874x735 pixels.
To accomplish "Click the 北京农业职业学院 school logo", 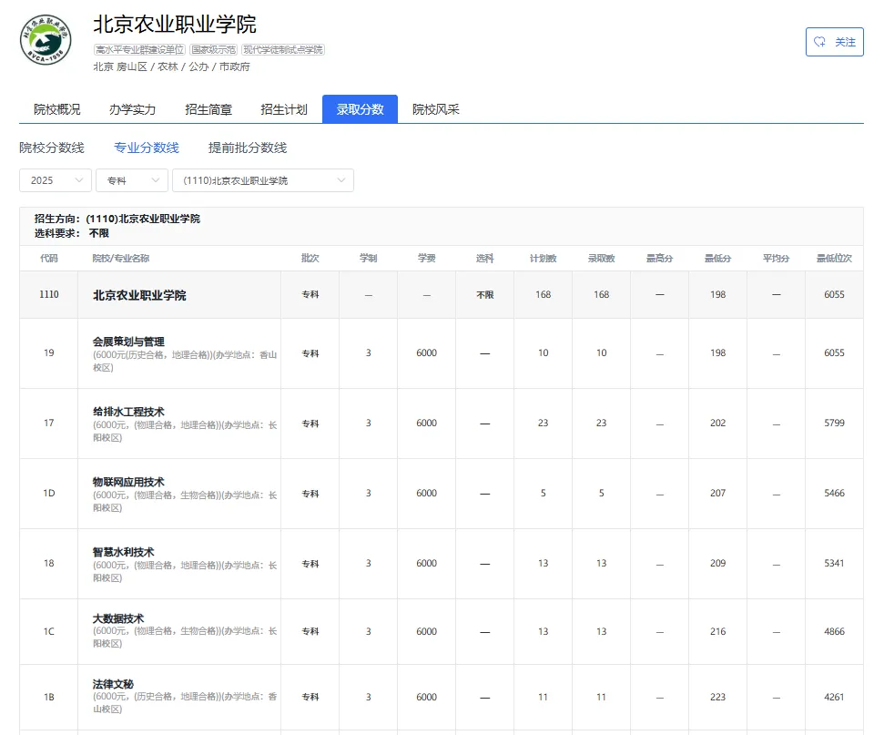I will (46, 40).
